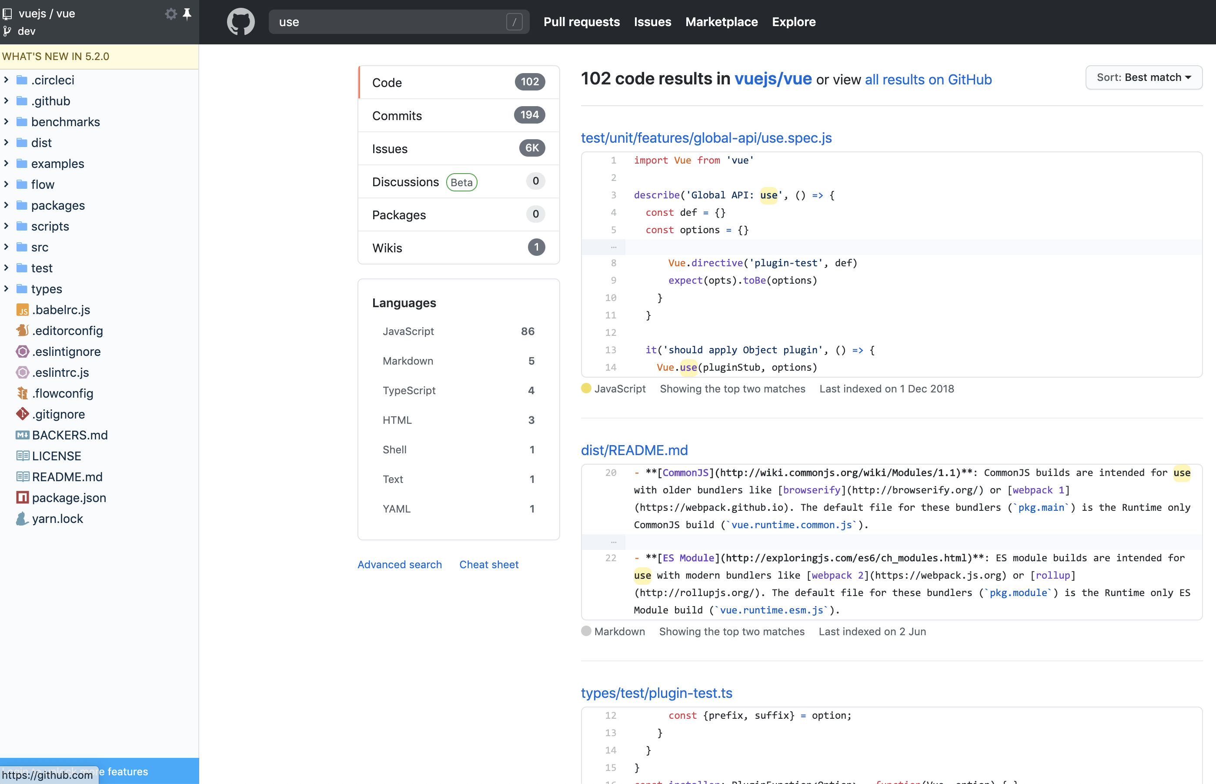Click the package.json npm icon
The width and height of the screenshot is (1216, 784).
tap(22, 498)
